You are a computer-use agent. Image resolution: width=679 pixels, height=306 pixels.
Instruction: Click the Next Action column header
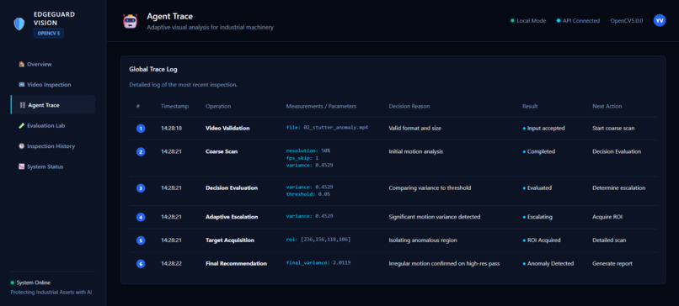607,106
